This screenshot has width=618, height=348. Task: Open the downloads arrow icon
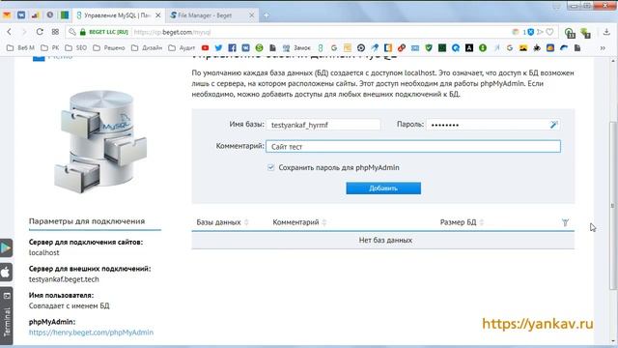click(x=606, y=32)
